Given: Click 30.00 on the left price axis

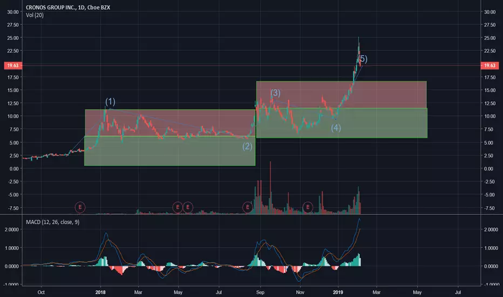Looking at the screenshot, I should 13,12.
